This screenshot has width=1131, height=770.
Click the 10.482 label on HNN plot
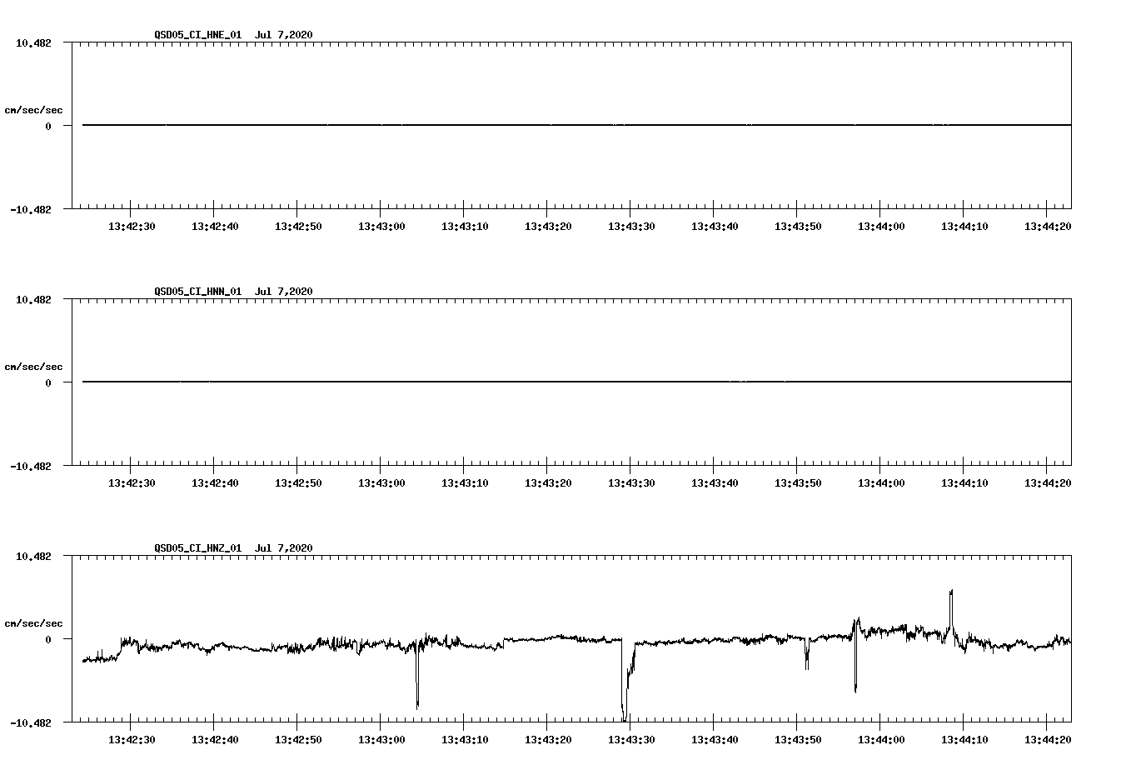tap(33, 299)
